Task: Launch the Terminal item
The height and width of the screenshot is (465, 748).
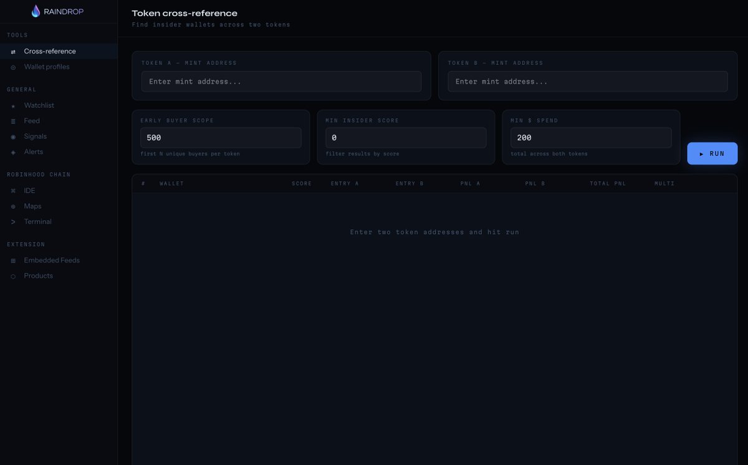Action: (x=59, y=221)
